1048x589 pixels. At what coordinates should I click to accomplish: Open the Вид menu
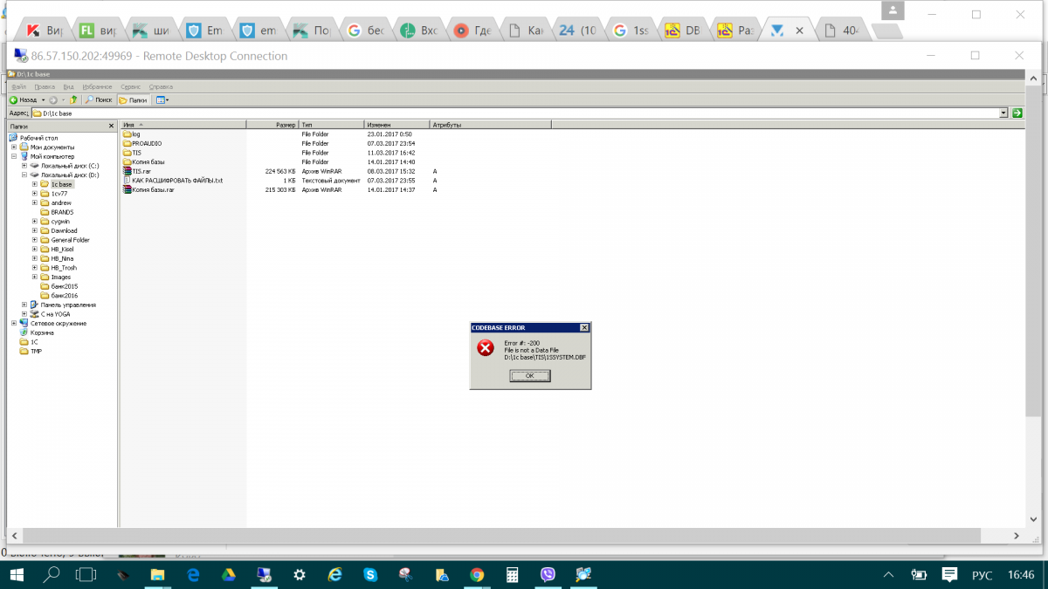(68, 87)
